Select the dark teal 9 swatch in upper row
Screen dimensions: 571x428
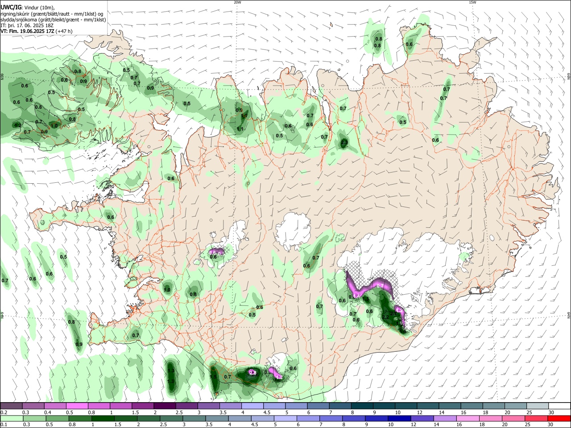(x=383, y=406)
